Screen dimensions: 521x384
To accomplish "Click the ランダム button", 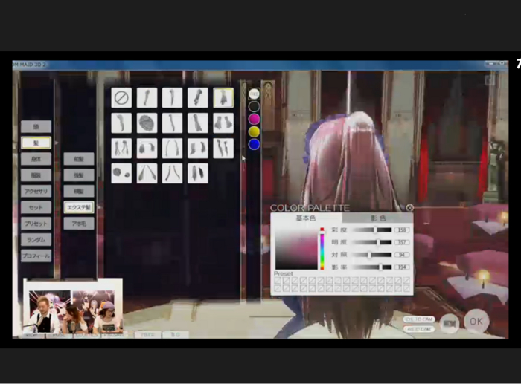I will pos(36,240).
